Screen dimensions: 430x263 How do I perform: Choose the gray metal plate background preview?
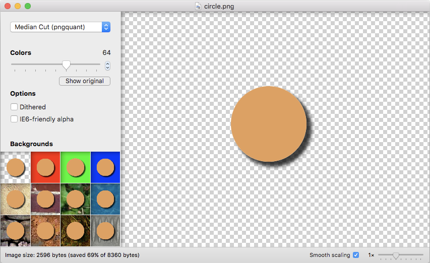[x=105, y=230]
